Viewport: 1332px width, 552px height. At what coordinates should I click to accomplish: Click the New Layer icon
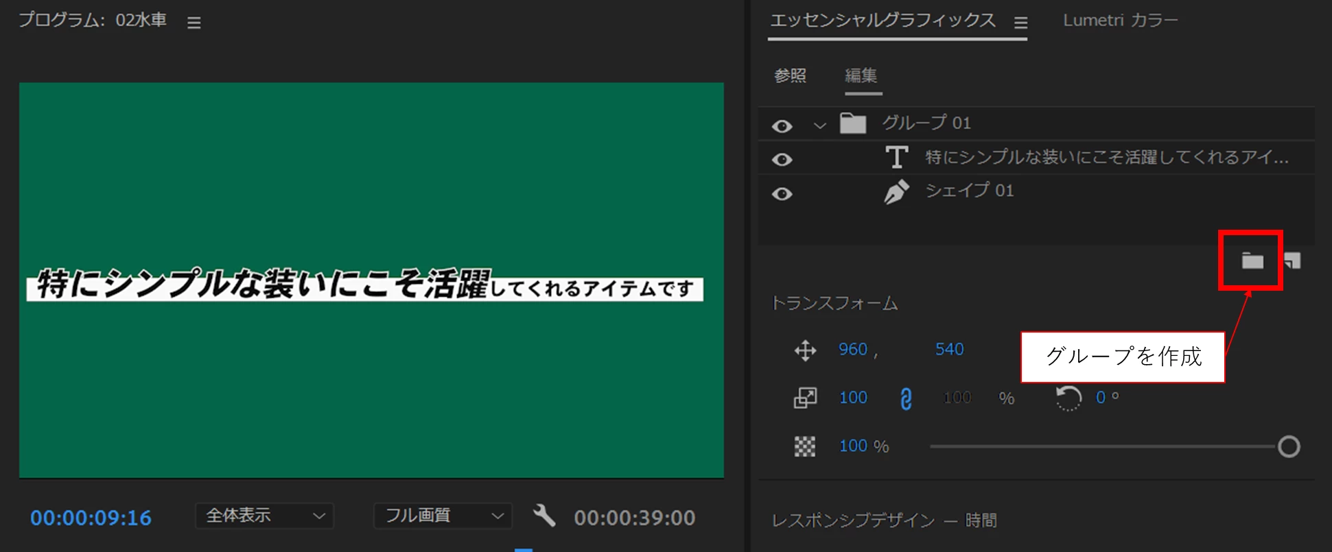[1292, 261]
